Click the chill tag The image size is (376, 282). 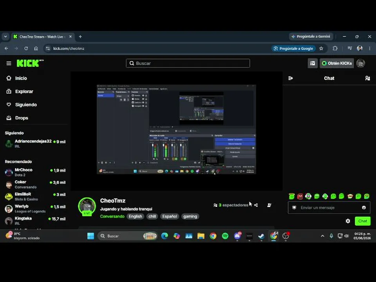(152, 216)
